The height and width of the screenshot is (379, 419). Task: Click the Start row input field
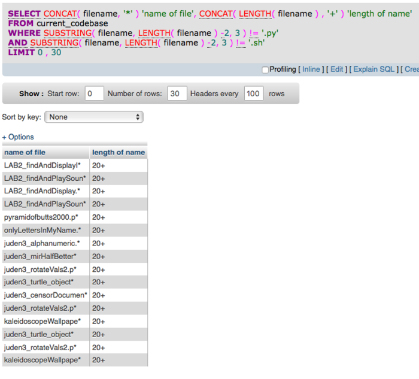[x=94, y=94]
